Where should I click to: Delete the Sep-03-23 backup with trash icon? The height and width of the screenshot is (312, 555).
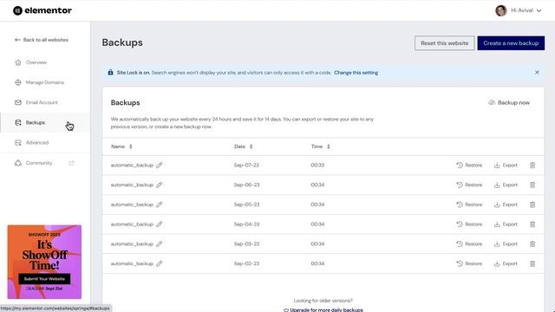tap(532, 244)
